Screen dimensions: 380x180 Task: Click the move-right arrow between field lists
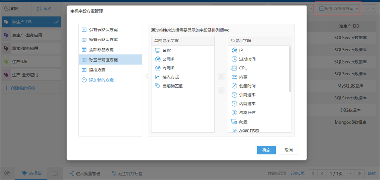click(x=221, y=91)
